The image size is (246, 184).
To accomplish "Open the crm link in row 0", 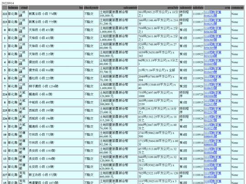I will click(213, 30).
